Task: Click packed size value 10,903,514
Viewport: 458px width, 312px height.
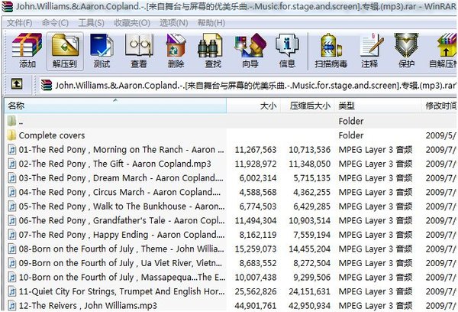Action: pos(310,221)
